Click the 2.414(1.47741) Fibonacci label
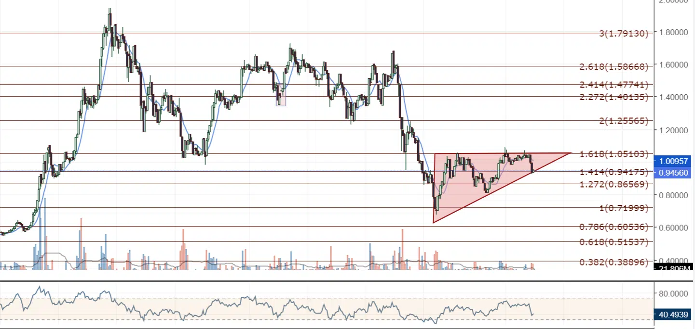695x329 pixels. click(x=614, y=85)
